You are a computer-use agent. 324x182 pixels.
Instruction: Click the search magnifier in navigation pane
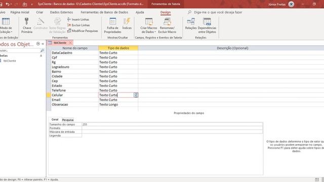tap(42, 51)
